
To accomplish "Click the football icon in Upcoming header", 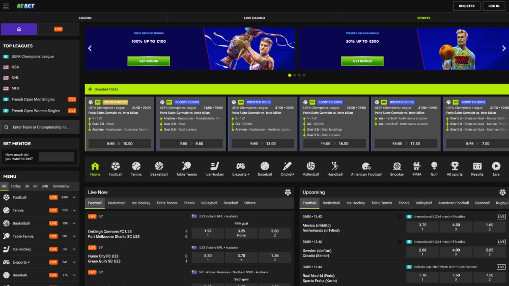I will (x=502, y=193).
